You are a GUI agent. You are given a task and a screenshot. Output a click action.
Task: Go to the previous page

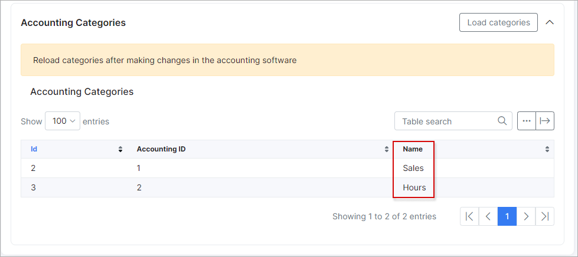(488, 216)
